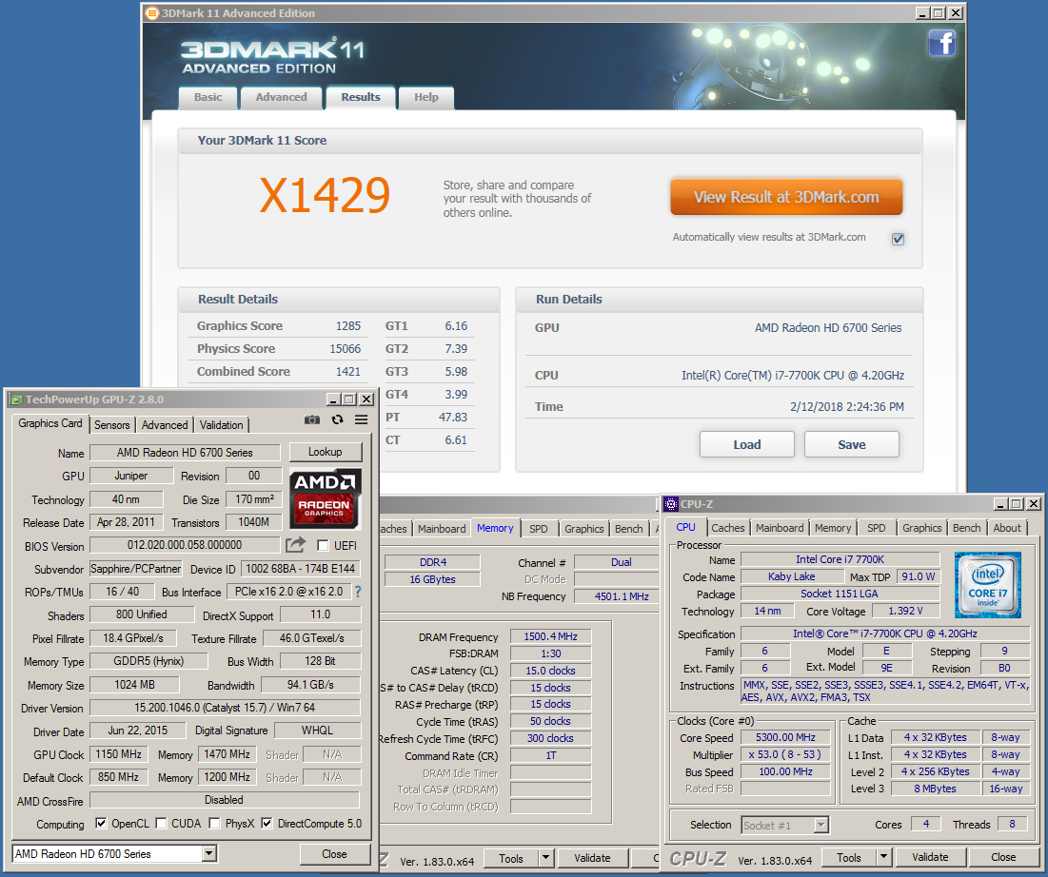The width and height of the screenshot is (1048, 877).
Task: Click the CPU-Z title bar icon
Action: (671, 504)
